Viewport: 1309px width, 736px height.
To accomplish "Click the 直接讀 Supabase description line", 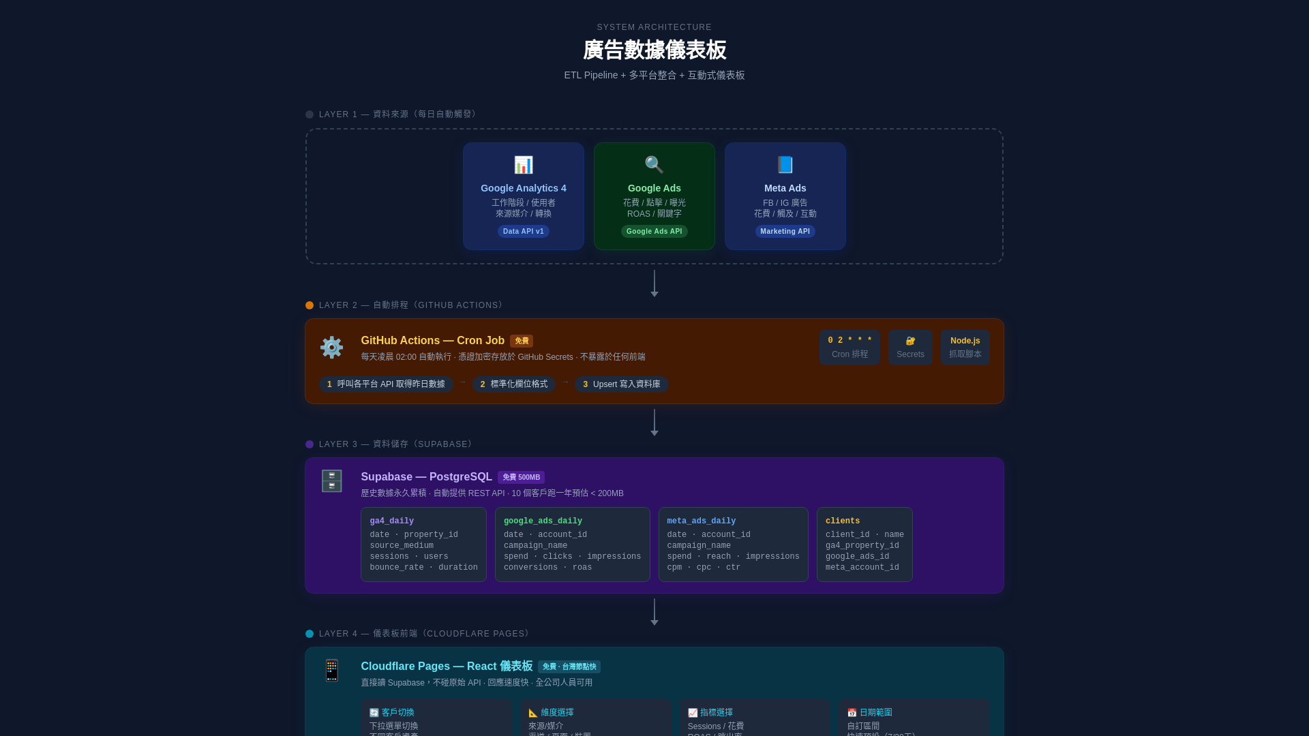I will tap(477, 683).
